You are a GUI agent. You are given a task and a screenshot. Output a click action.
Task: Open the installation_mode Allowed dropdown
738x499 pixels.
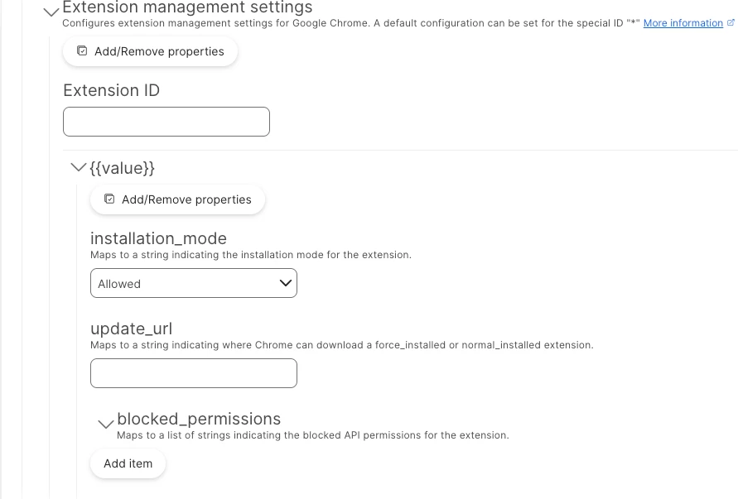[x=194, y=283]
